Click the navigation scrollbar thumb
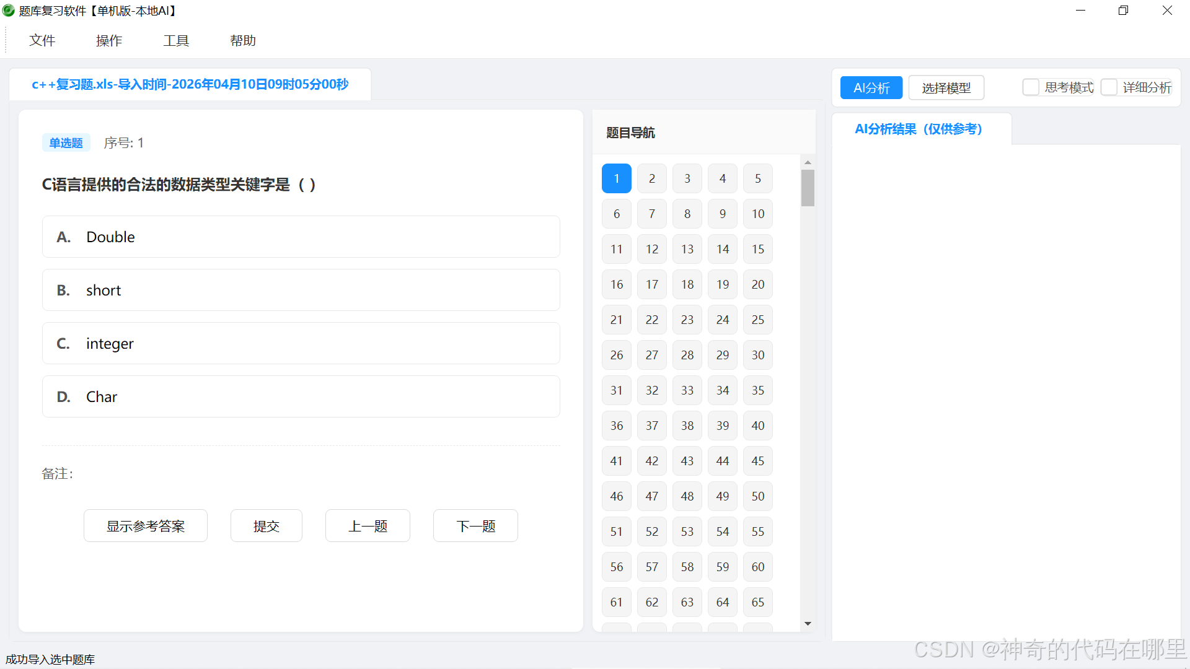This screenshot has height=669, width=1190. coord(808,188)
